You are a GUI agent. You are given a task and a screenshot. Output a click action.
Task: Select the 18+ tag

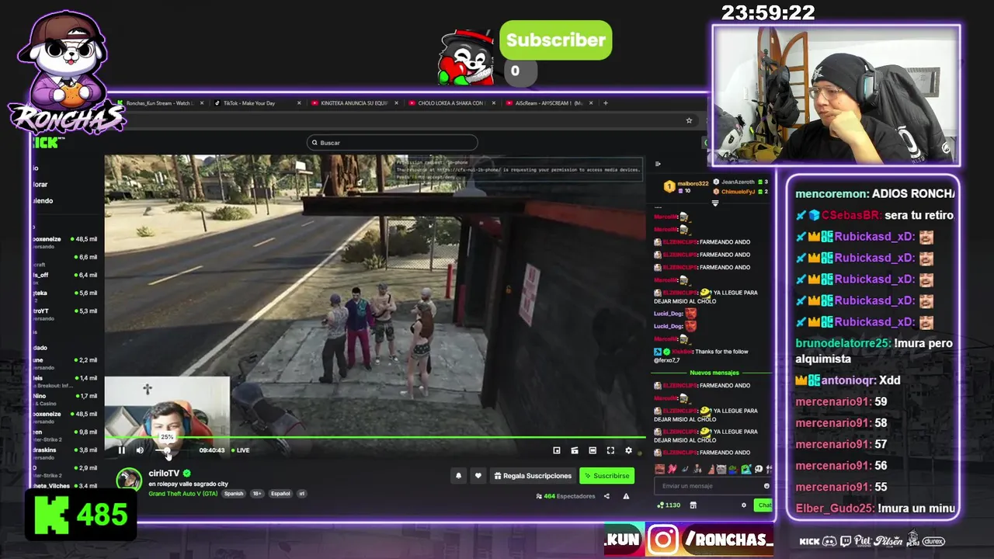257,494
